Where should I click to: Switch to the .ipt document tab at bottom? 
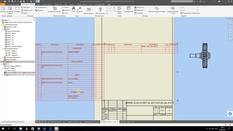point(127,122)
